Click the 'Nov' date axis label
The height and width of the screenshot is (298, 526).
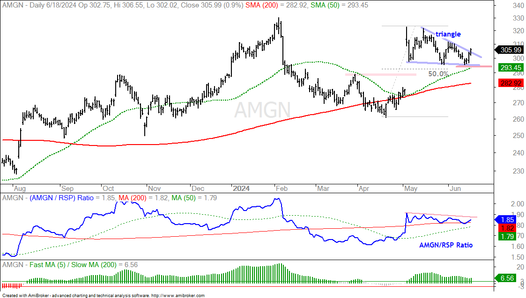pyautogui.click(x=154, y=189)
